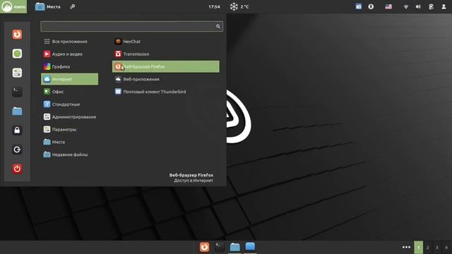Launch Firefox from the menu favorites sidebar
Viewport: 452px width, 254px height.
(17, 35)
